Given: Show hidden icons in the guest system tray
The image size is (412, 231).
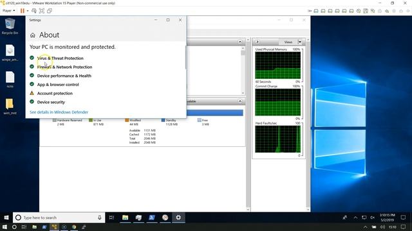Looking at the screenshot, I should tap(355, 218).
